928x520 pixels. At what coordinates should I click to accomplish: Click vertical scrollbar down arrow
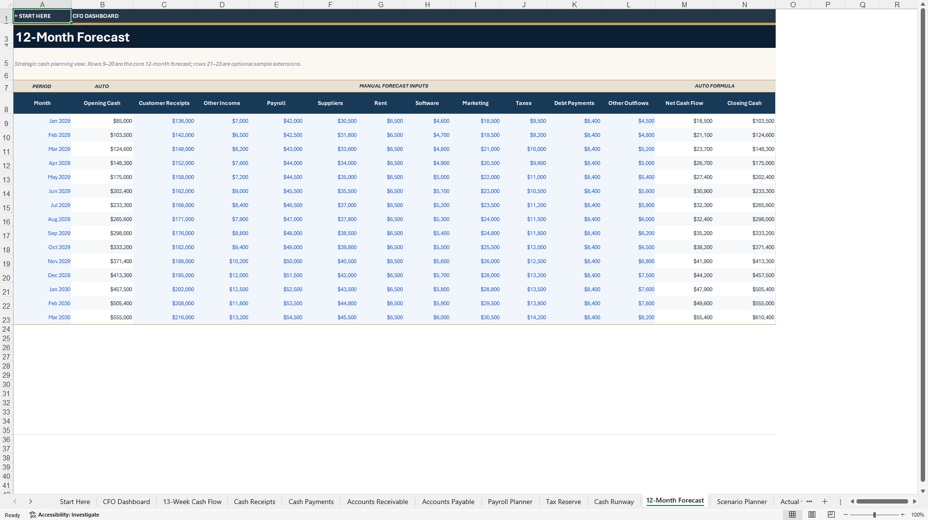point(923,491)
